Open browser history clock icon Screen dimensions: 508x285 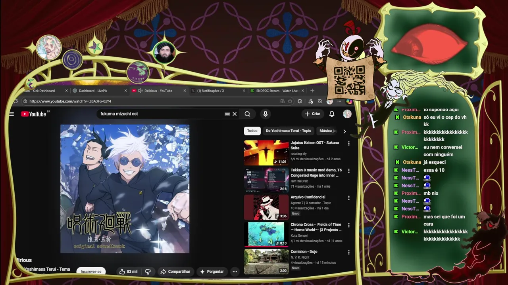(320, 101)
